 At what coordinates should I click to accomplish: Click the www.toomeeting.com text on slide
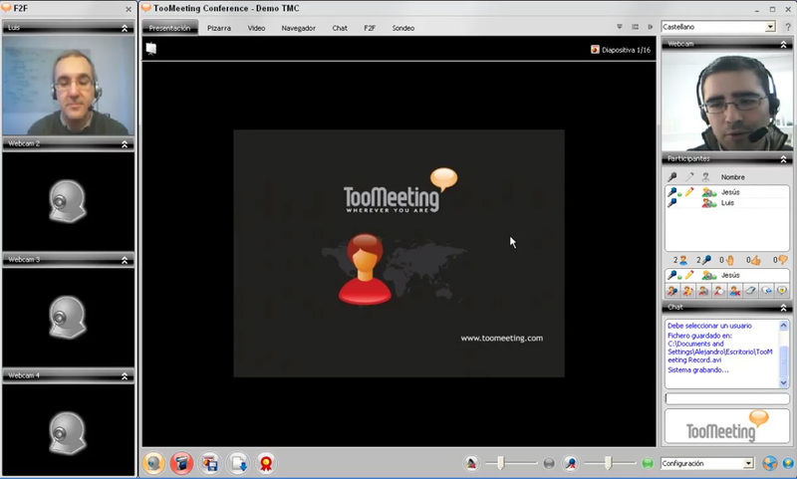click(502, 339)
